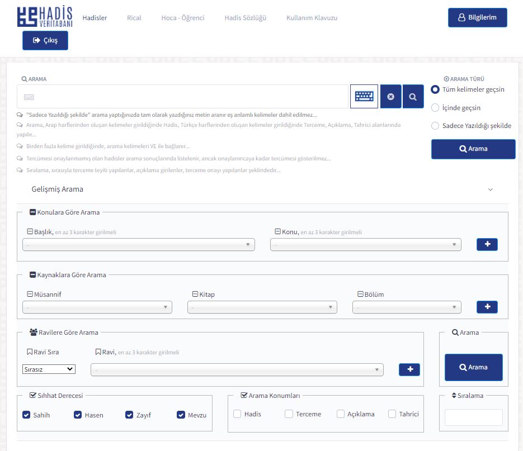The width and height of the screenshot is (523, 451).
Task: Log out using the Çıkış button
Action: pyautogui.click(x=45, y=40)
